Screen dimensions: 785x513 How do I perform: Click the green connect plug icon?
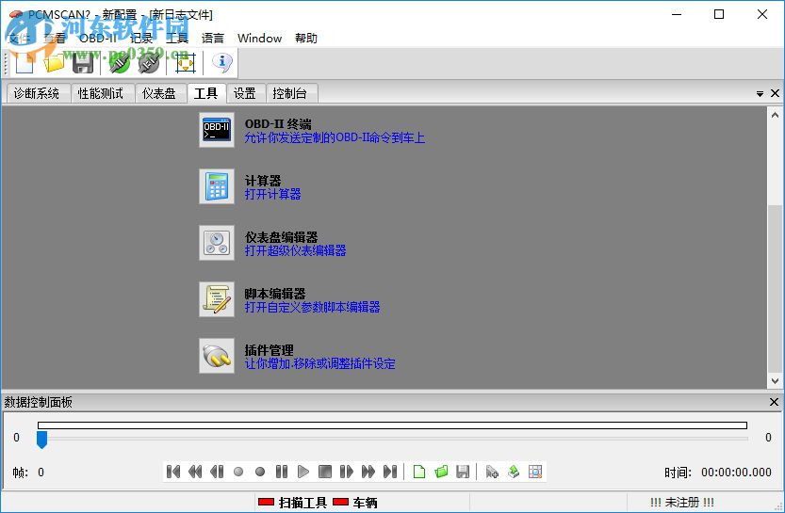coord(119,63)
